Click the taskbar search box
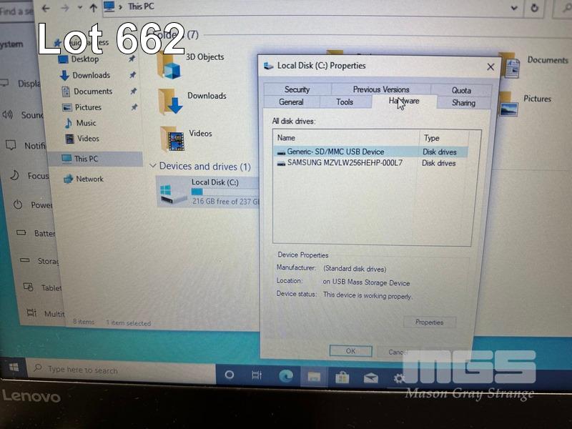 122,370
